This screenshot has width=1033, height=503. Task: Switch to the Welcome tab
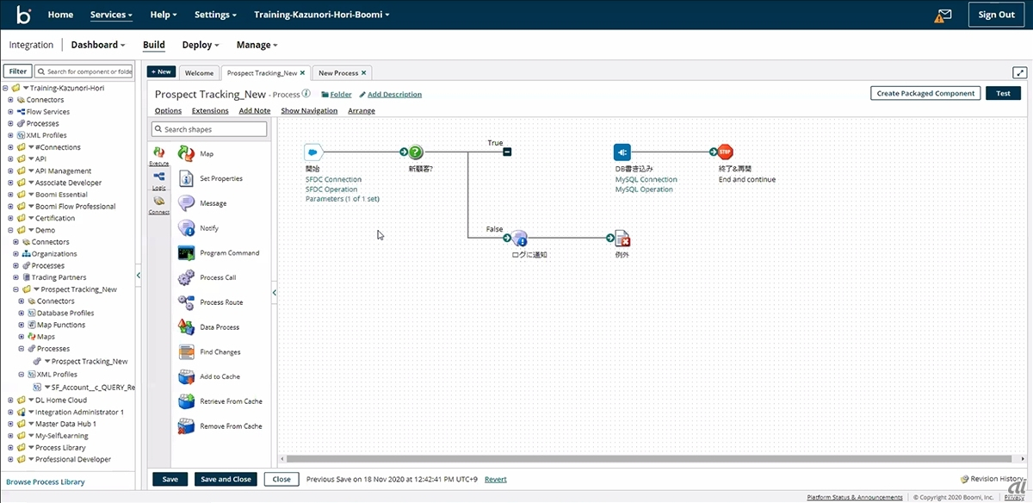(199, 73)
